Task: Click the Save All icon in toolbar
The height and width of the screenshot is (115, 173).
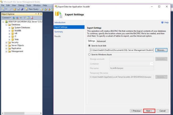Action: 22,9
